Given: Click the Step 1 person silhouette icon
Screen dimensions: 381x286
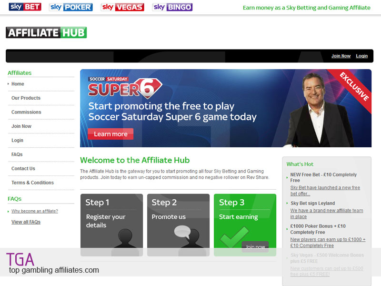Looking at the screenshot, I should tap(125, 238).
